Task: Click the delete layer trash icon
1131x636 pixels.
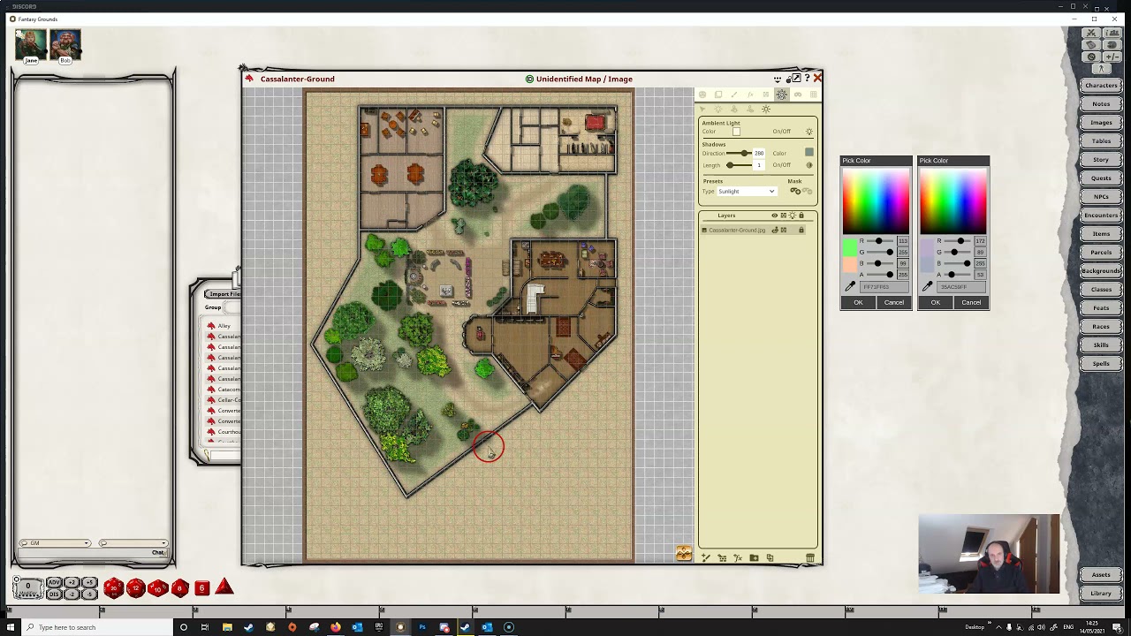Action: point(810,557)
